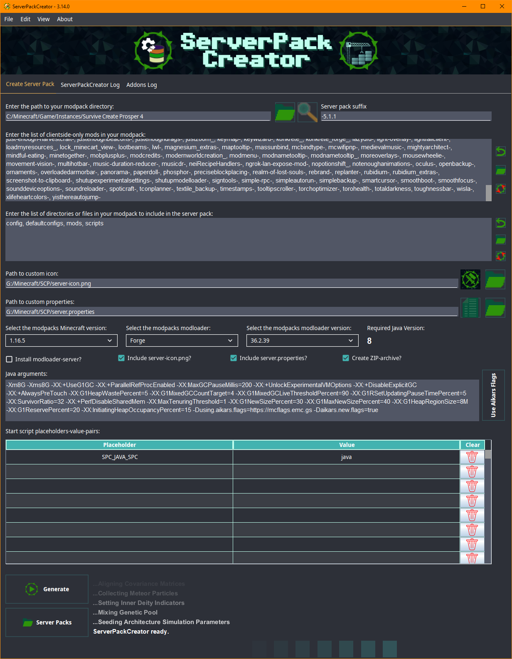Image resolution: width=512 pixels, height=659 pixels.
Task: Click the Use Aikars Flags button
Action: pyautogui.click(x=493, y=395)
